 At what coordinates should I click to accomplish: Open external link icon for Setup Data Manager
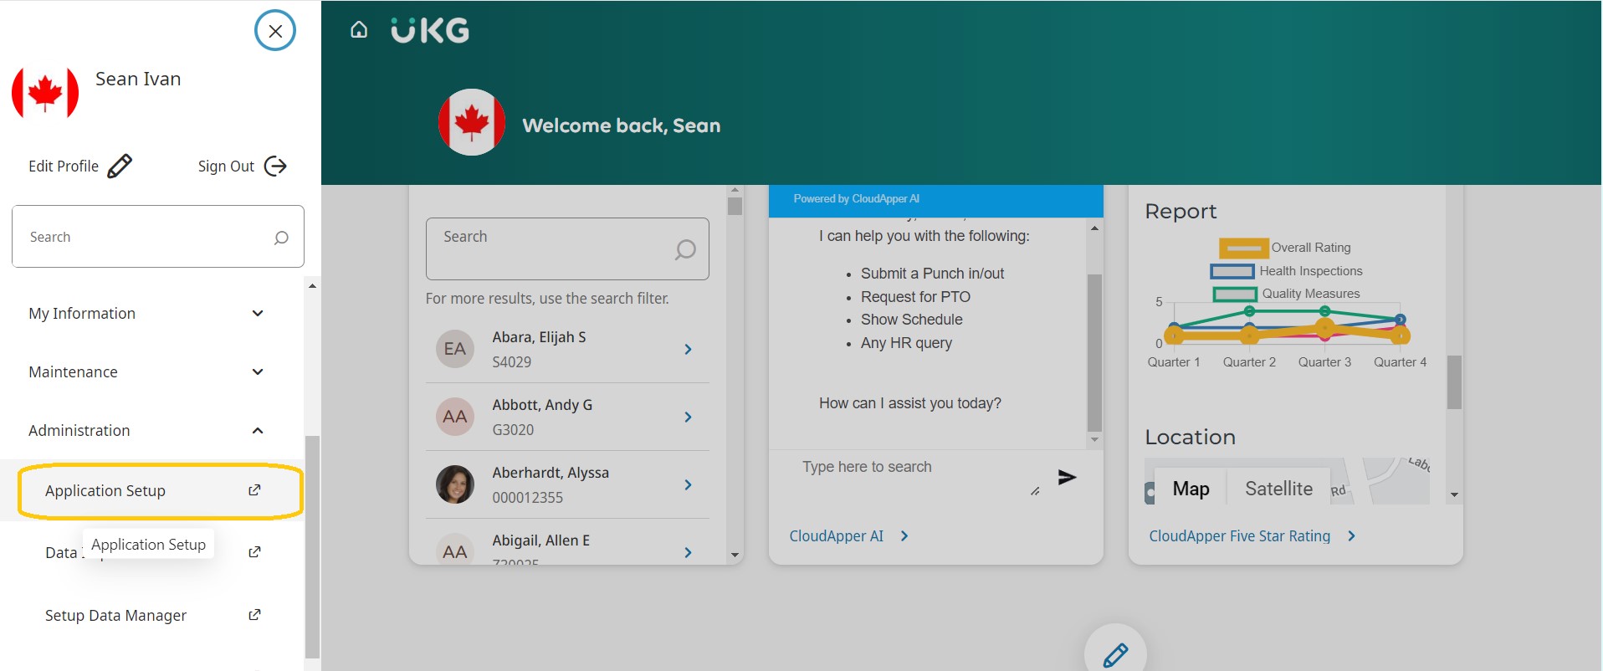[x=254, y=615]
